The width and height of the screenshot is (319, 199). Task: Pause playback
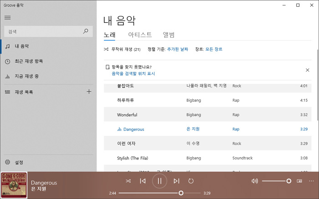pyautogui.click(x=159, y=181)
